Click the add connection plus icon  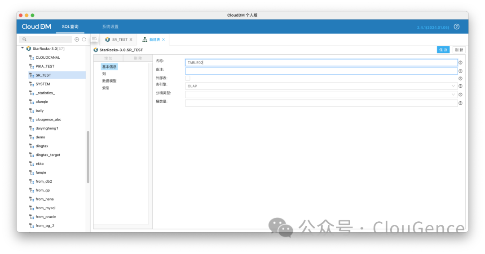[x=77, y=39]
